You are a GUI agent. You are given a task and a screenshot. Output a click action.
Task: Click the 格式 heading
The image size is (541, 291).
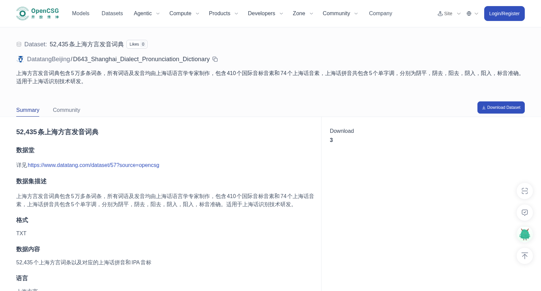tap(22, 220)
